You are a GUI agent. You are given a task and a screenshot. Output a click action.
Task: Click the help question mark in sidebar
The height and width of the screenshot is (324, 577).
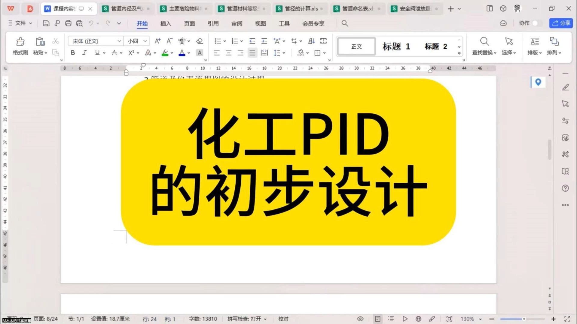(x=565, y=188)
